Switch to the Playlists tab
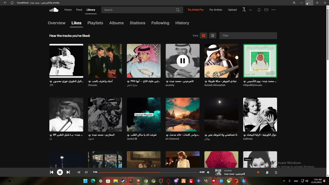 95,23
